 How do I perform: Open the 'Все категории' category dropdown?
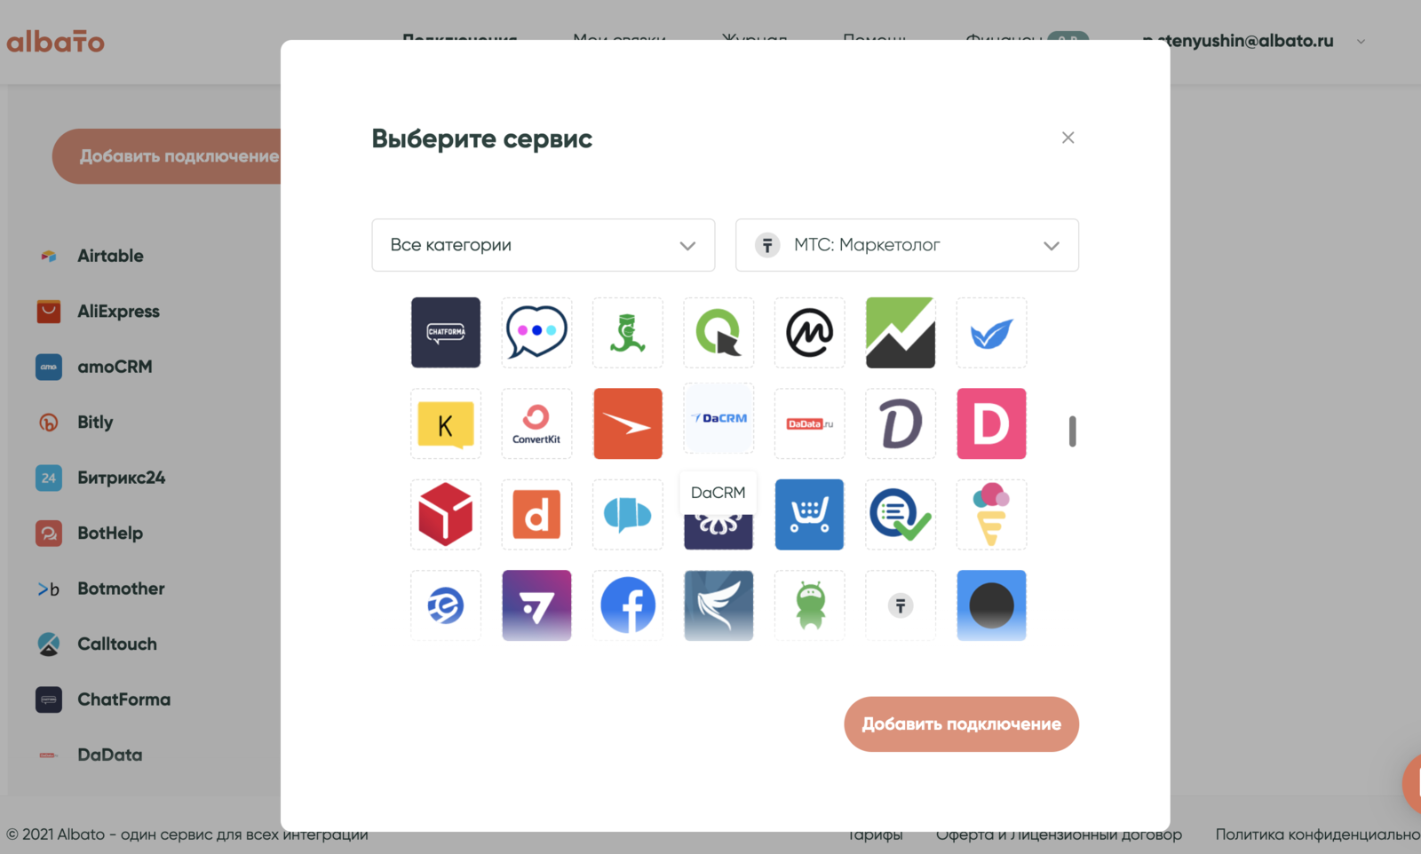click(543, 245)
